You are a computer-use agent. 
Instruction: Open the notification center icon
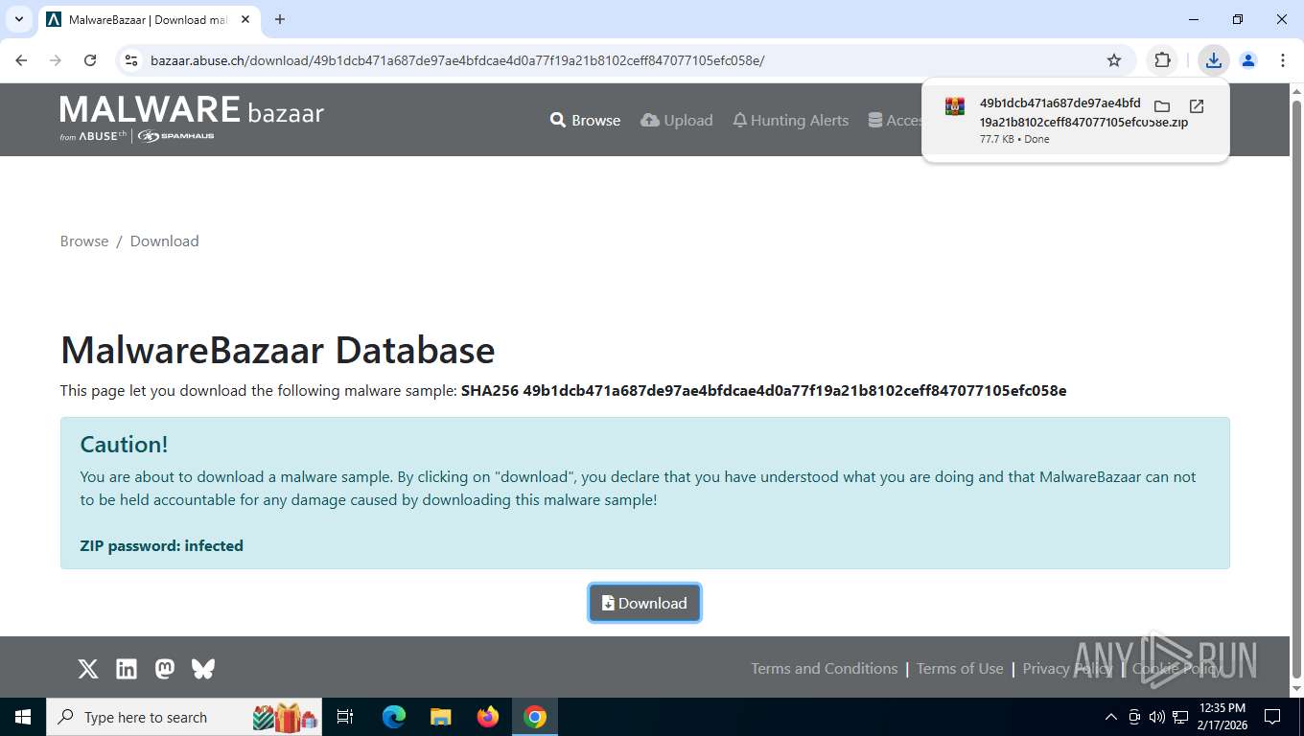[1272, 717]
